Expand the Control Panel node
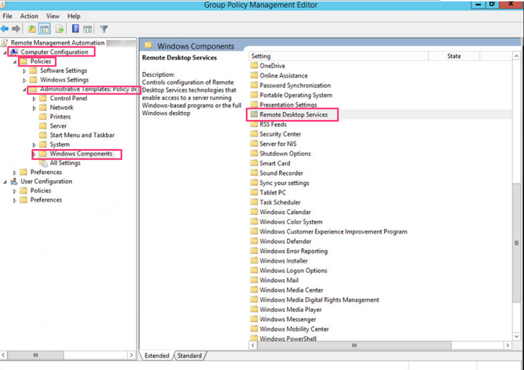The width and height of the screenshot is (524, 370). pos(34,99)
